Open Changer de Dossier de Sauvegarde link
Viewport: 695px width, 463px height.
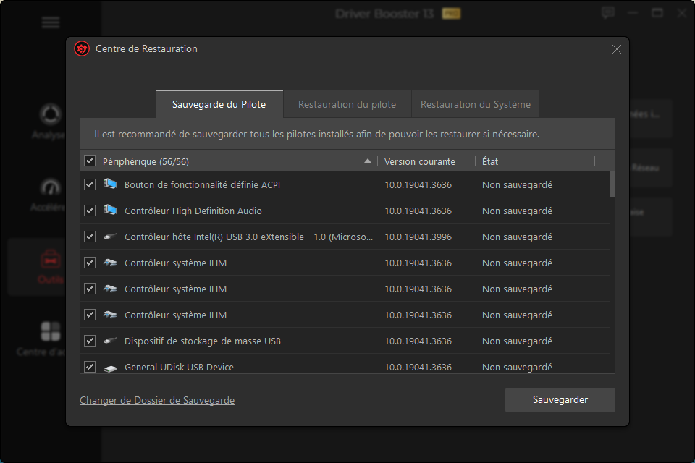click(x=157, y=400)
